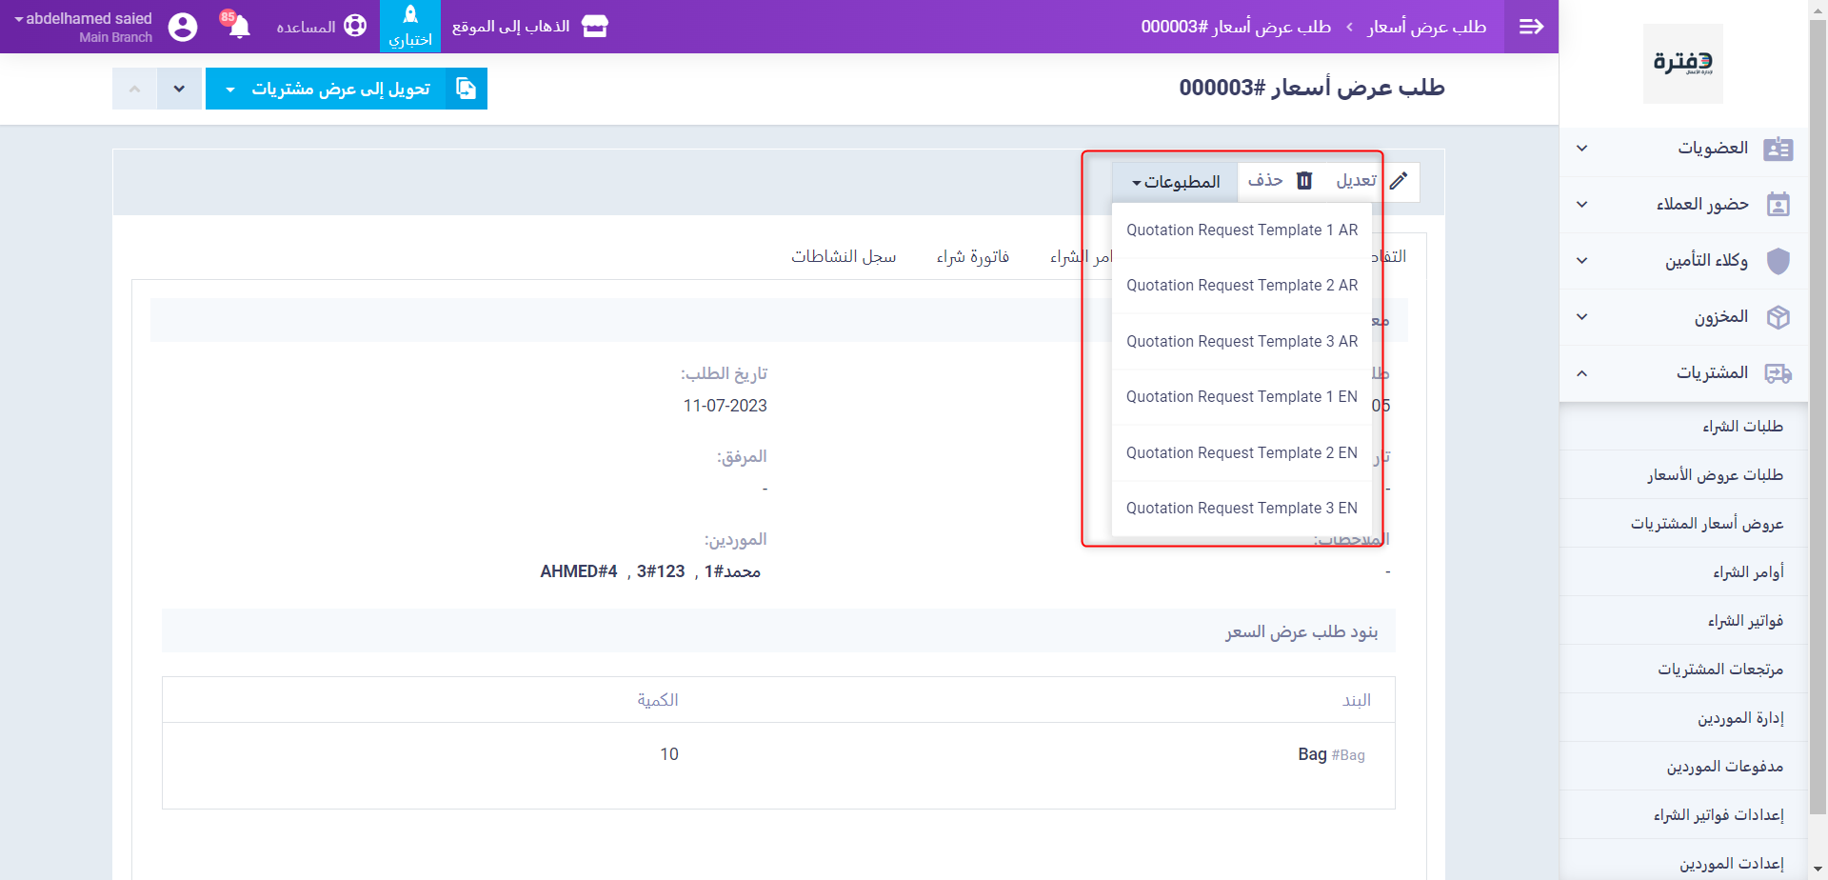
Task: Open notifications bell
Action: tap(239, 27)
